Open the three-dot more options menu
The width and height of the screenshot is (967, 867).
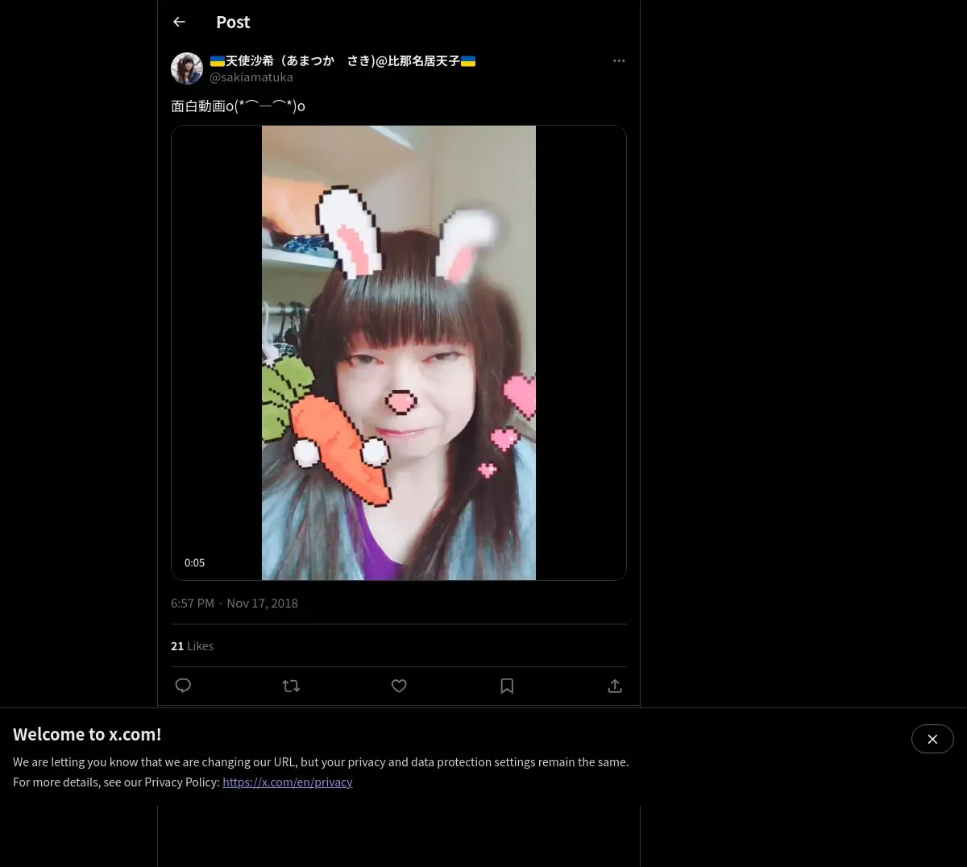coord(619,60)
